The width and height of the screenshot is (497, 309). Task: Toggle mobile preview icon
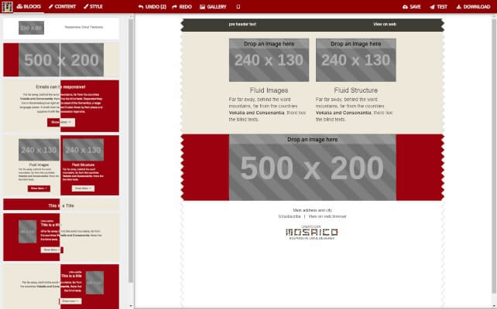(238, 7)
